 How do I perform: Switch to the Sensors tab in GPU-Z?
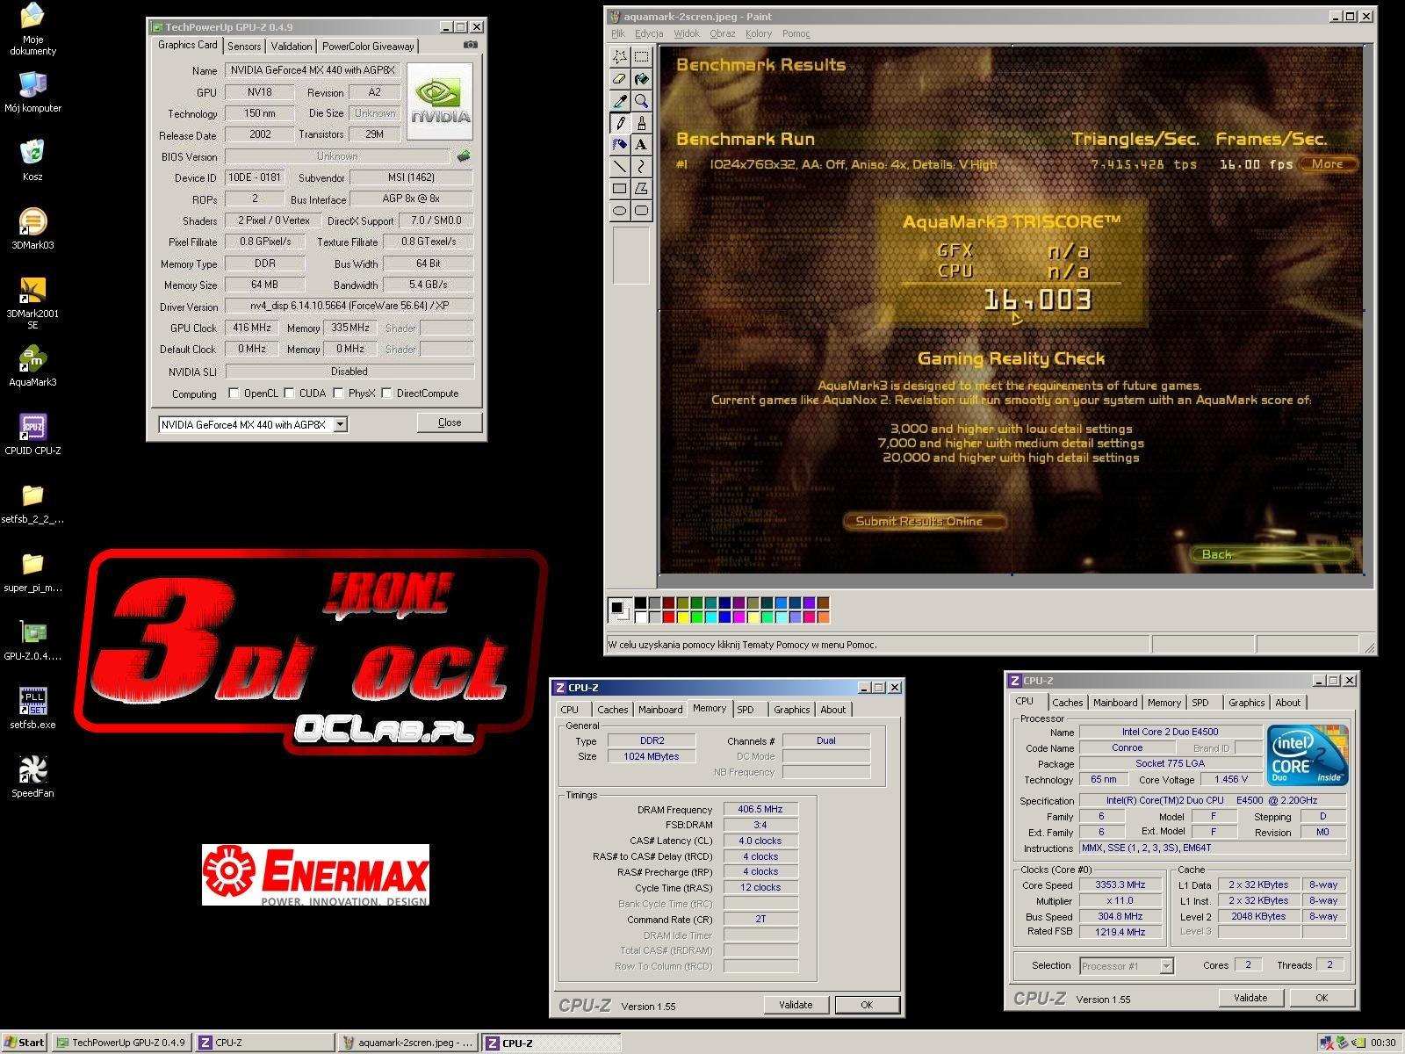[244, 47]
